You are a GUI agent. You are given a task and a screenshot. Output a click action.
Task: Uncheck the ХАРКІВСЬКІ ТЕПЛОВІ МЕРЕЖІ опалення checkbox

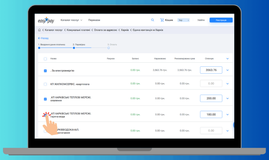[45, 99]
